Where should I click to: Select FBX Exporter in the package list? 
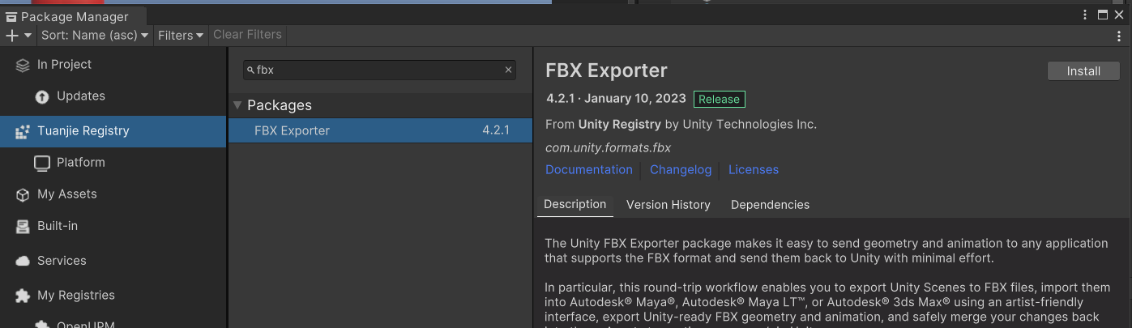pyautogui.click(x=380, y=130)
